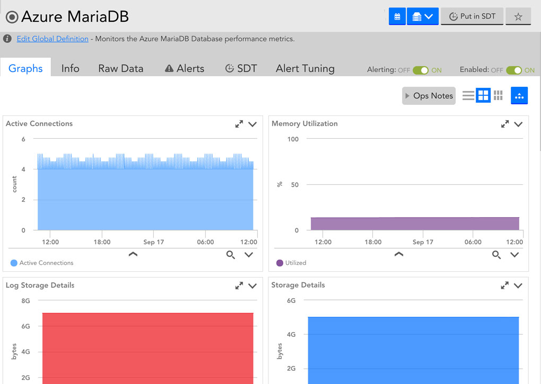Switch to the Graphs tab

pyautogui.click(x=25, y=68)
